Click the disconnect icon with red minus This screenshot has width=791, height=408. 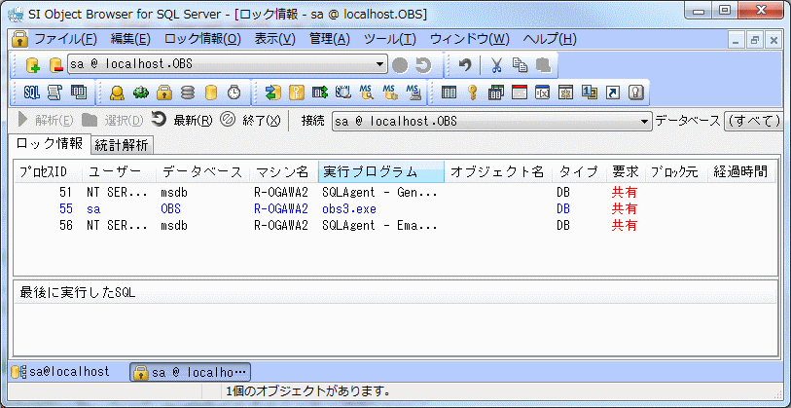pos(54,65)
